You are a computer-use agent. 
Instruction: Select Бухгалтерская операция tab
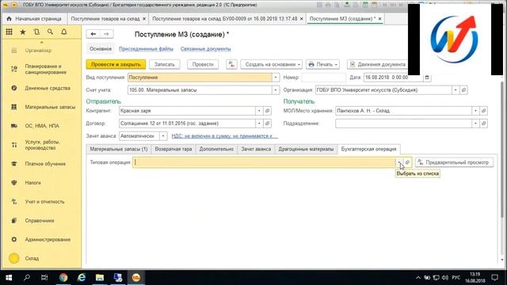tap(368, 149)
